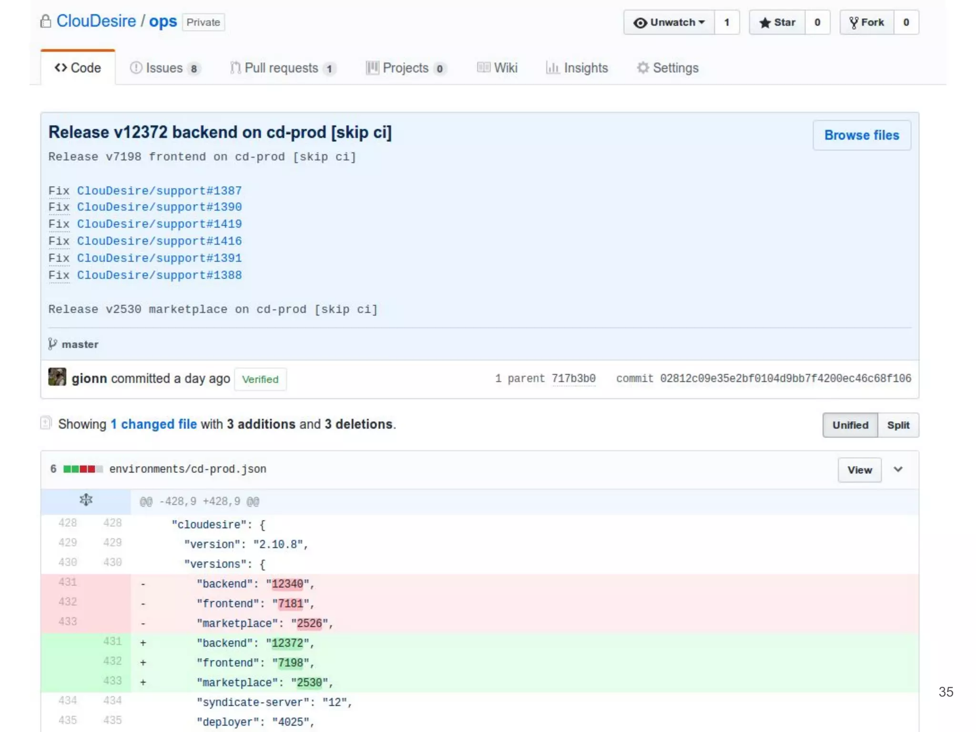Select the Unified diff view

pos(850,425)
